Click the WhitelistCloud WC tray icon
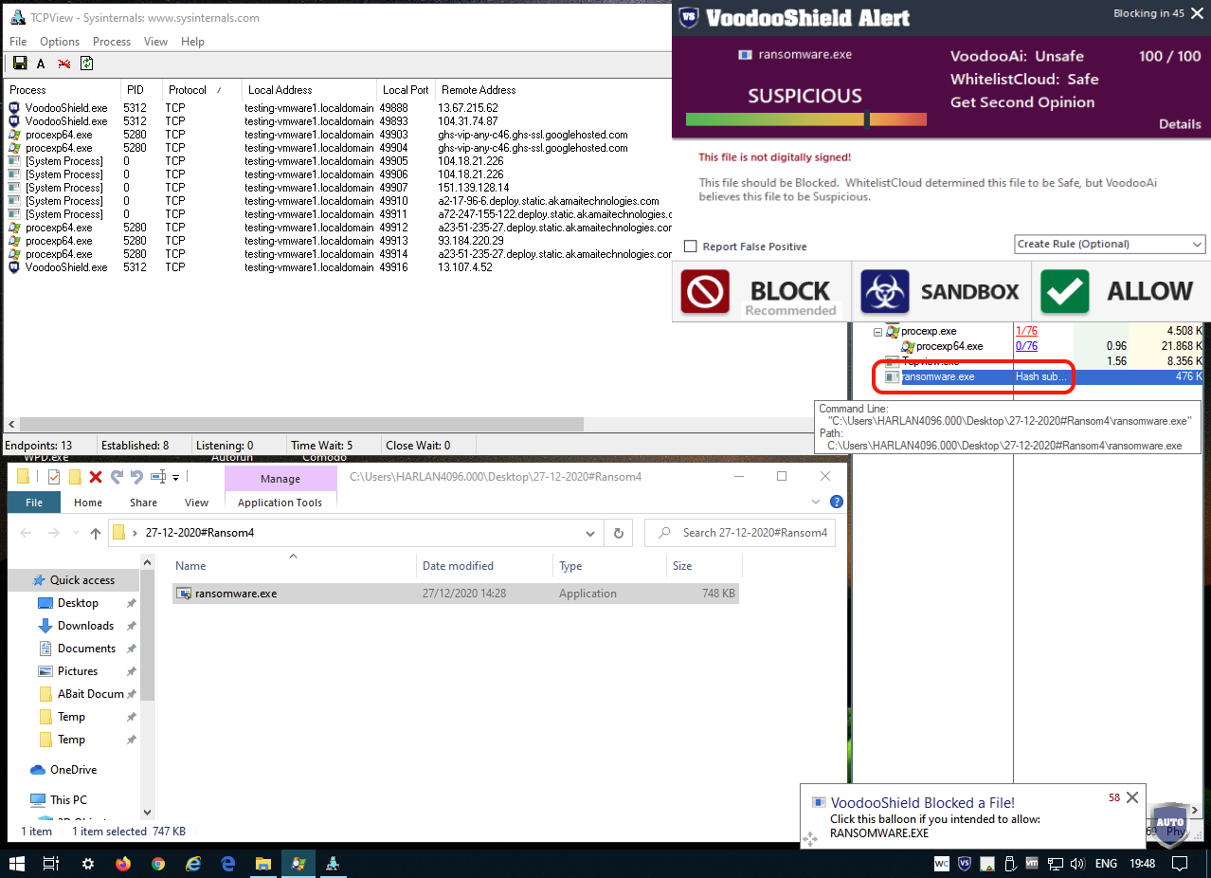The image size is (1211, 878). tap(942, 864)
